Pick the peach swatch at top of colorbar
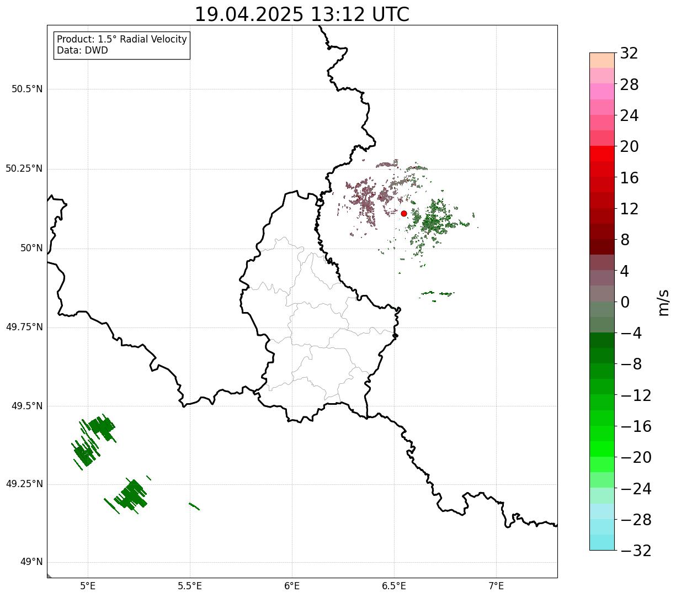 [602, 60]
